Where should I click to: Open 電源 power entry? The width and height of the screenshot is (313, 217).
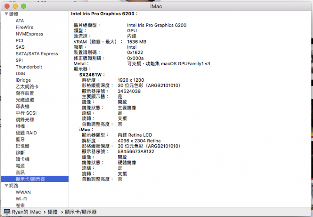(20, 166)
